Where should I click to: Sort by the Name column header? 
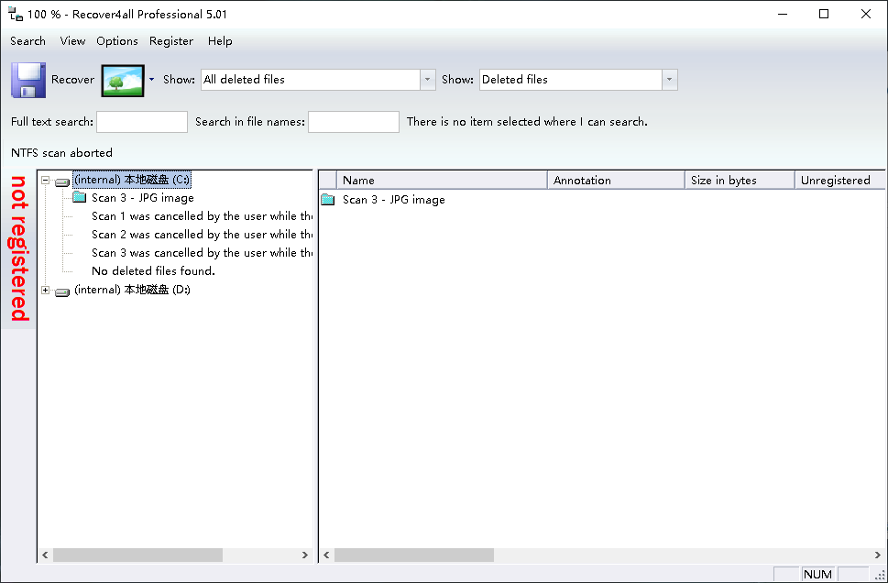(x=443, y=181)
